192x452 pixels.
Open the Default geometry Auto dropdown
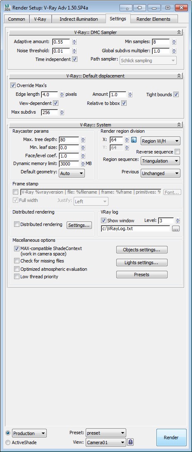coord(72,173)
